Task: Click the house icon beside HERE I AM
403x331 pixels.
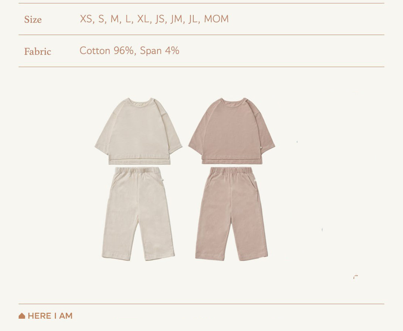Action: (22, 316)
